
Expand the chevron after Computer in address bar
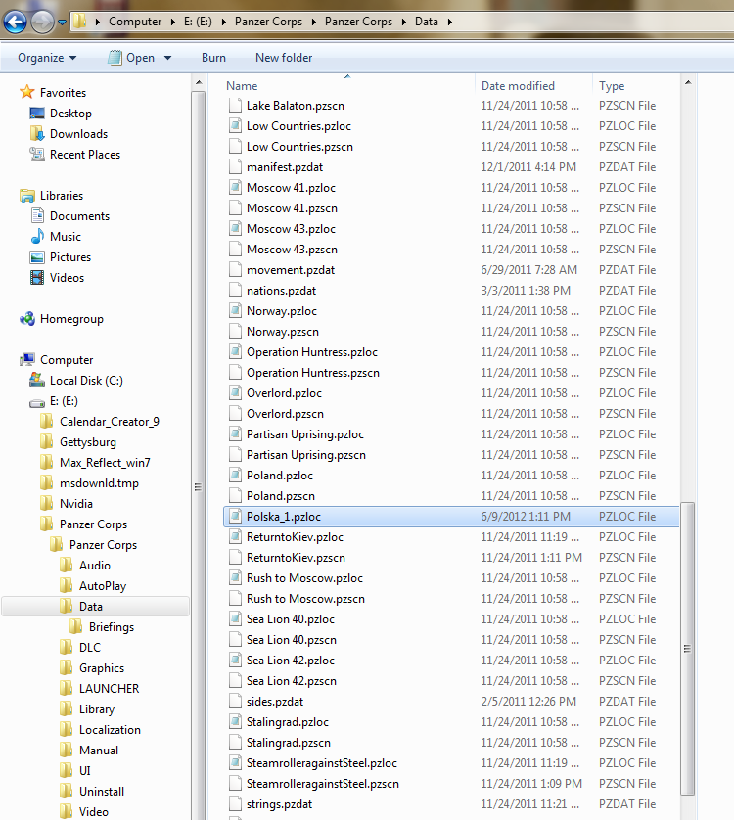click(173, 22)
